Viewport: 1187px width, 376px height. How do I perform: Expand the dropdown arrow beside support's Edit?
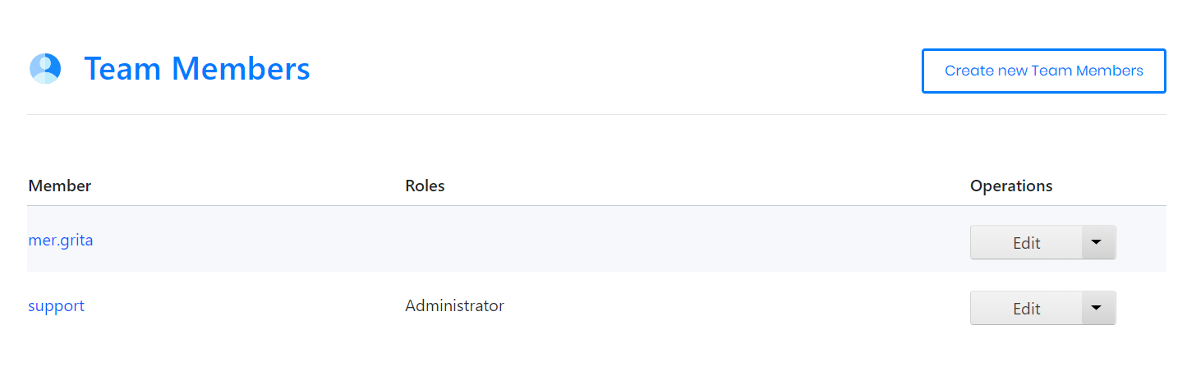pyautogui.click(x=1097, y=308)
